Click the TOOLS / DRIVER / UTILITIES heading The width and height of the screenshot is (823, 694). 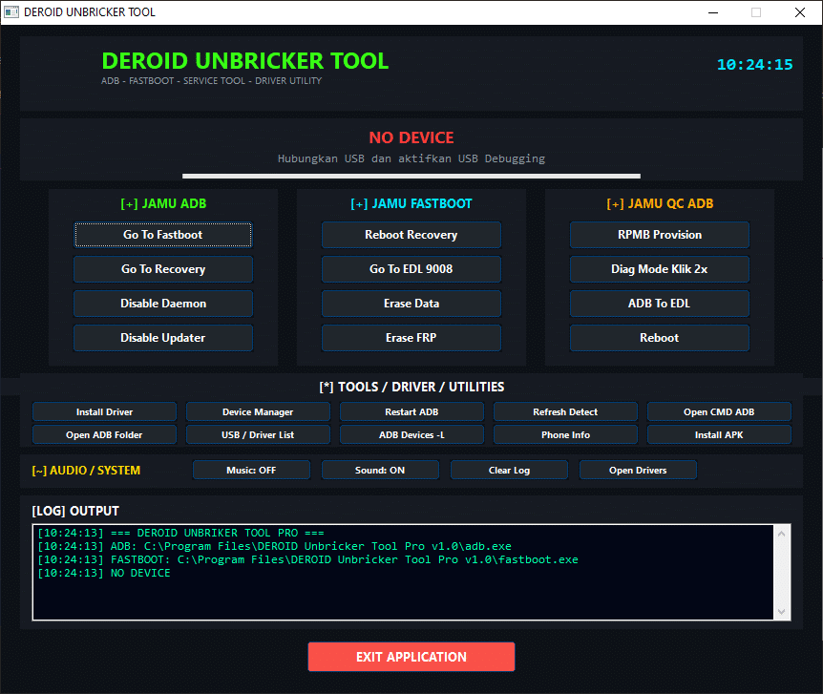411,387
